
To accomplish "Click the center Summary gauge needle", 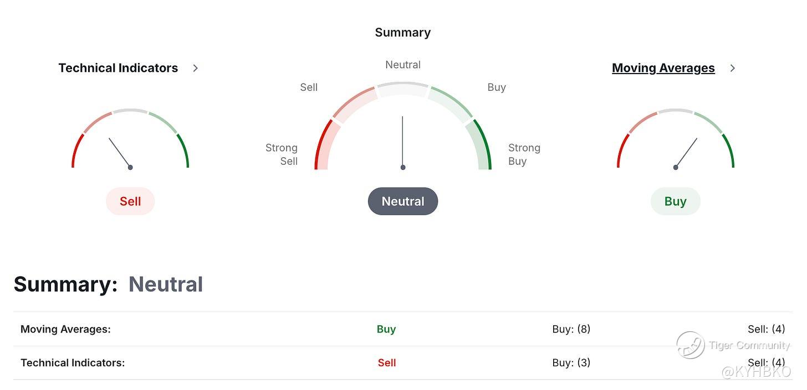I will (x=403, y=142).
